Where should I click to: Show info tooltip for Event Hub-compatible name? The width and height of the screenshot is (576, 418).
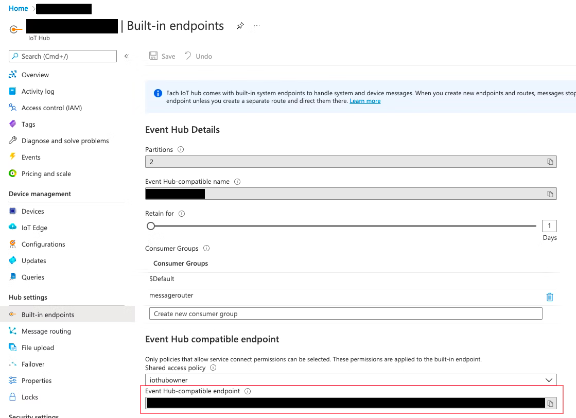[x=237, y=181]
